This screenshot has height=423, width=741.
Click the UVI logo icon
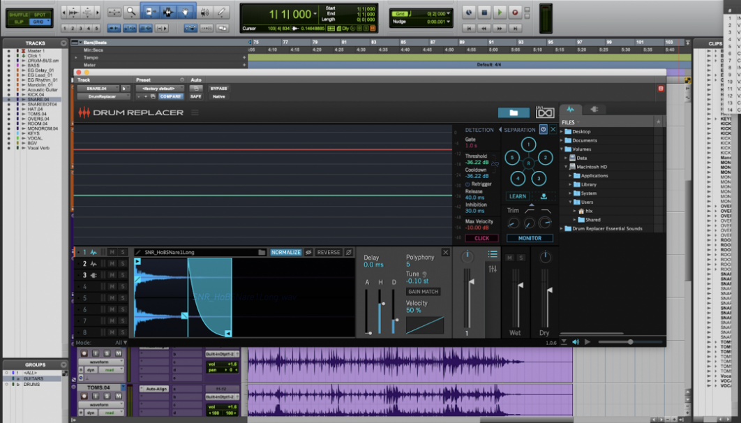point(544,112)
